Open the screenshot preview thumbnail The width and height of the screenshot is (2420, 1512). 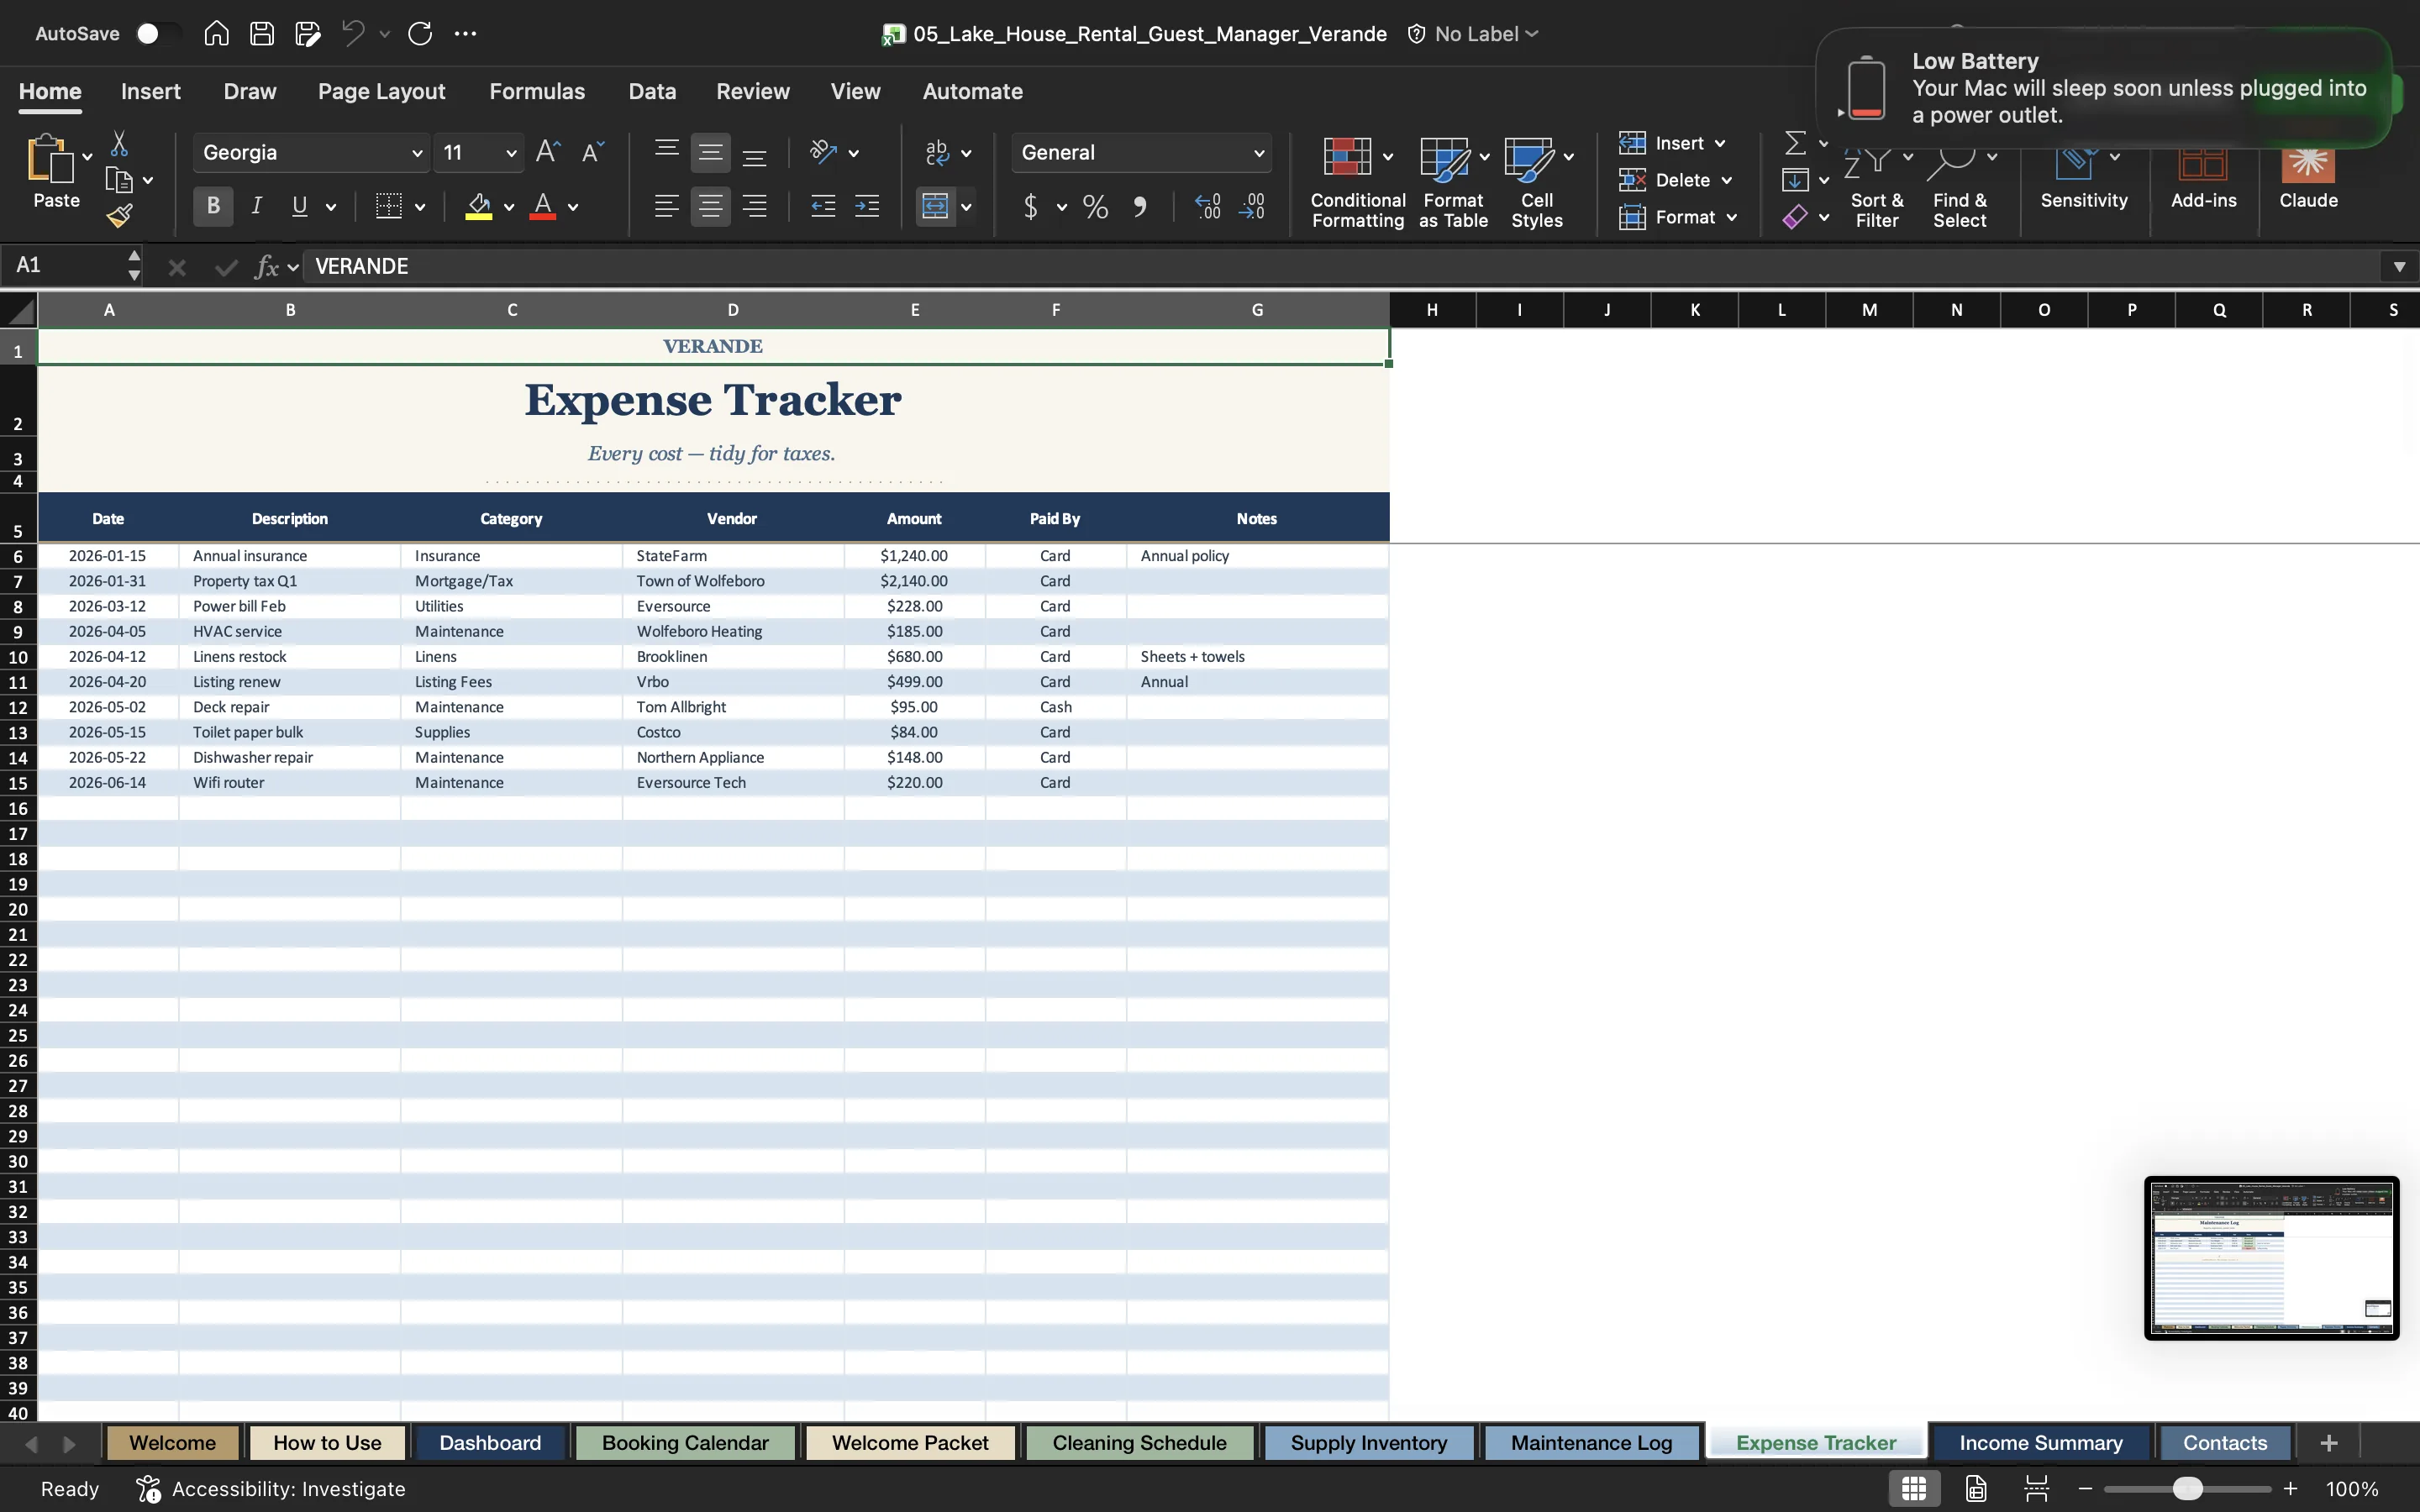click(2271, 1258)
